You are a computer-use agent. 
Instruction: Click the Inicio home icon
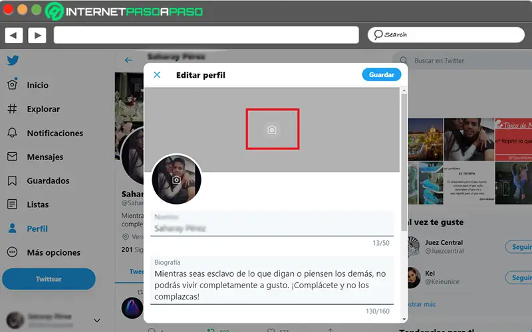click(x=12, y=84)
